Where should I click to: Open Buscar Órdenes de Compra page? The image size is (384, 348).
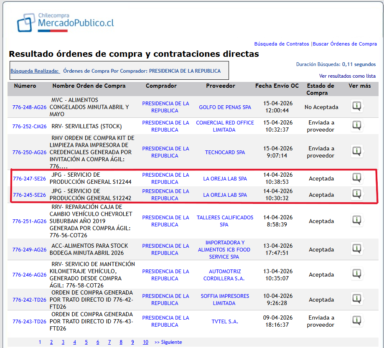(345, 44)
